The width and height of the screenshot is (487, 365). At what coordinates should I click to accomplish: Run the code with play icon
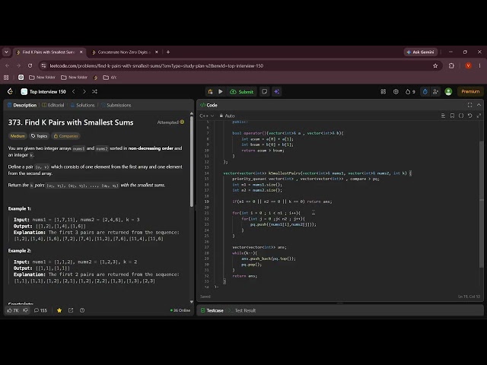point(221,91)
